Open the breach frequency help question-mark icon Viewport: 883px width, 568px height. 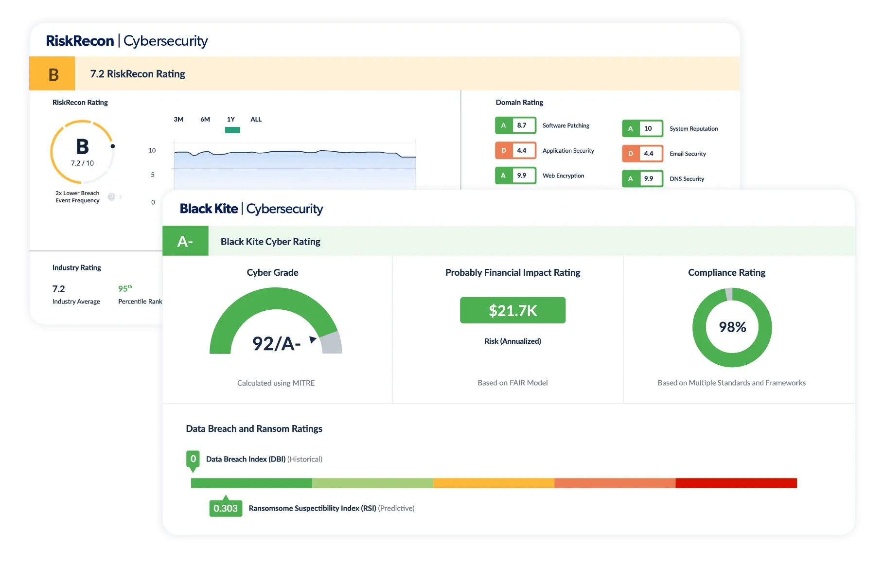tap(111, 196)
